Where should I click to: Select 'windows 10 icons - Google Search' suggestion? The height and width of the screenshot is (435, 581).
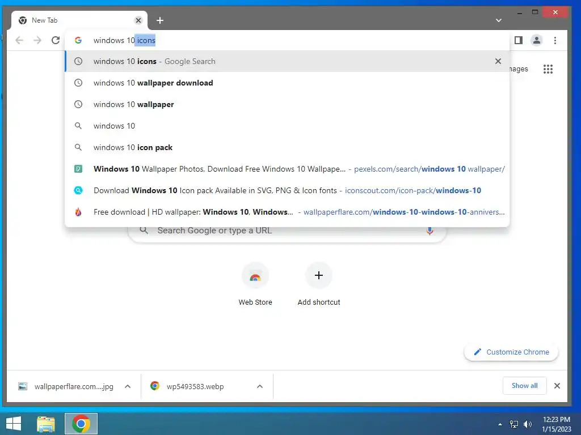point(287,61)
